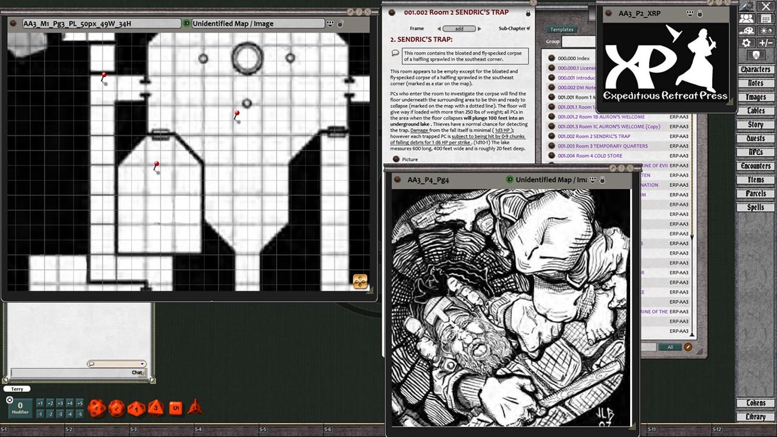Open the Characters panel
This screenshot has width=777, height=437.
755,69
